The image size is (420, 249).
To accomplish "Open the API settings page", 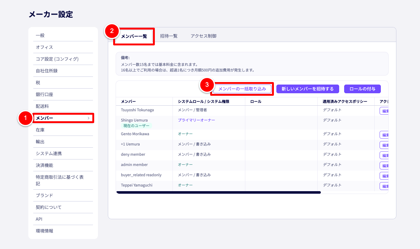I will click(39, 219).
